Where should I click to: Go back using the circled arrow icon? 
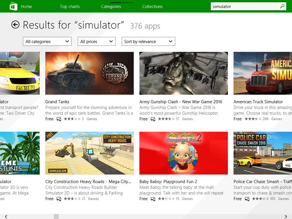click(15, 25)
